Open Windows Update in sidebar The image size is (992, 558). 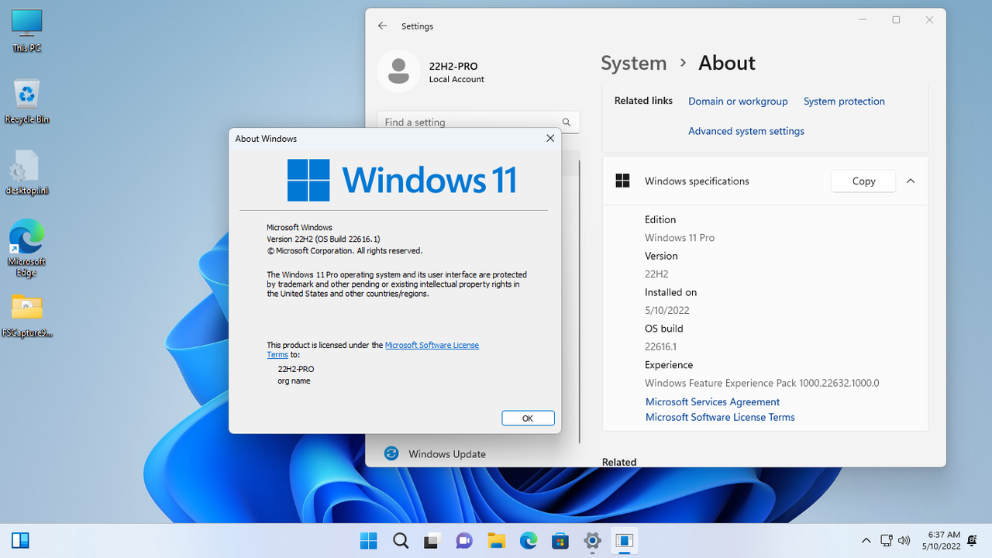coord(447,454)
